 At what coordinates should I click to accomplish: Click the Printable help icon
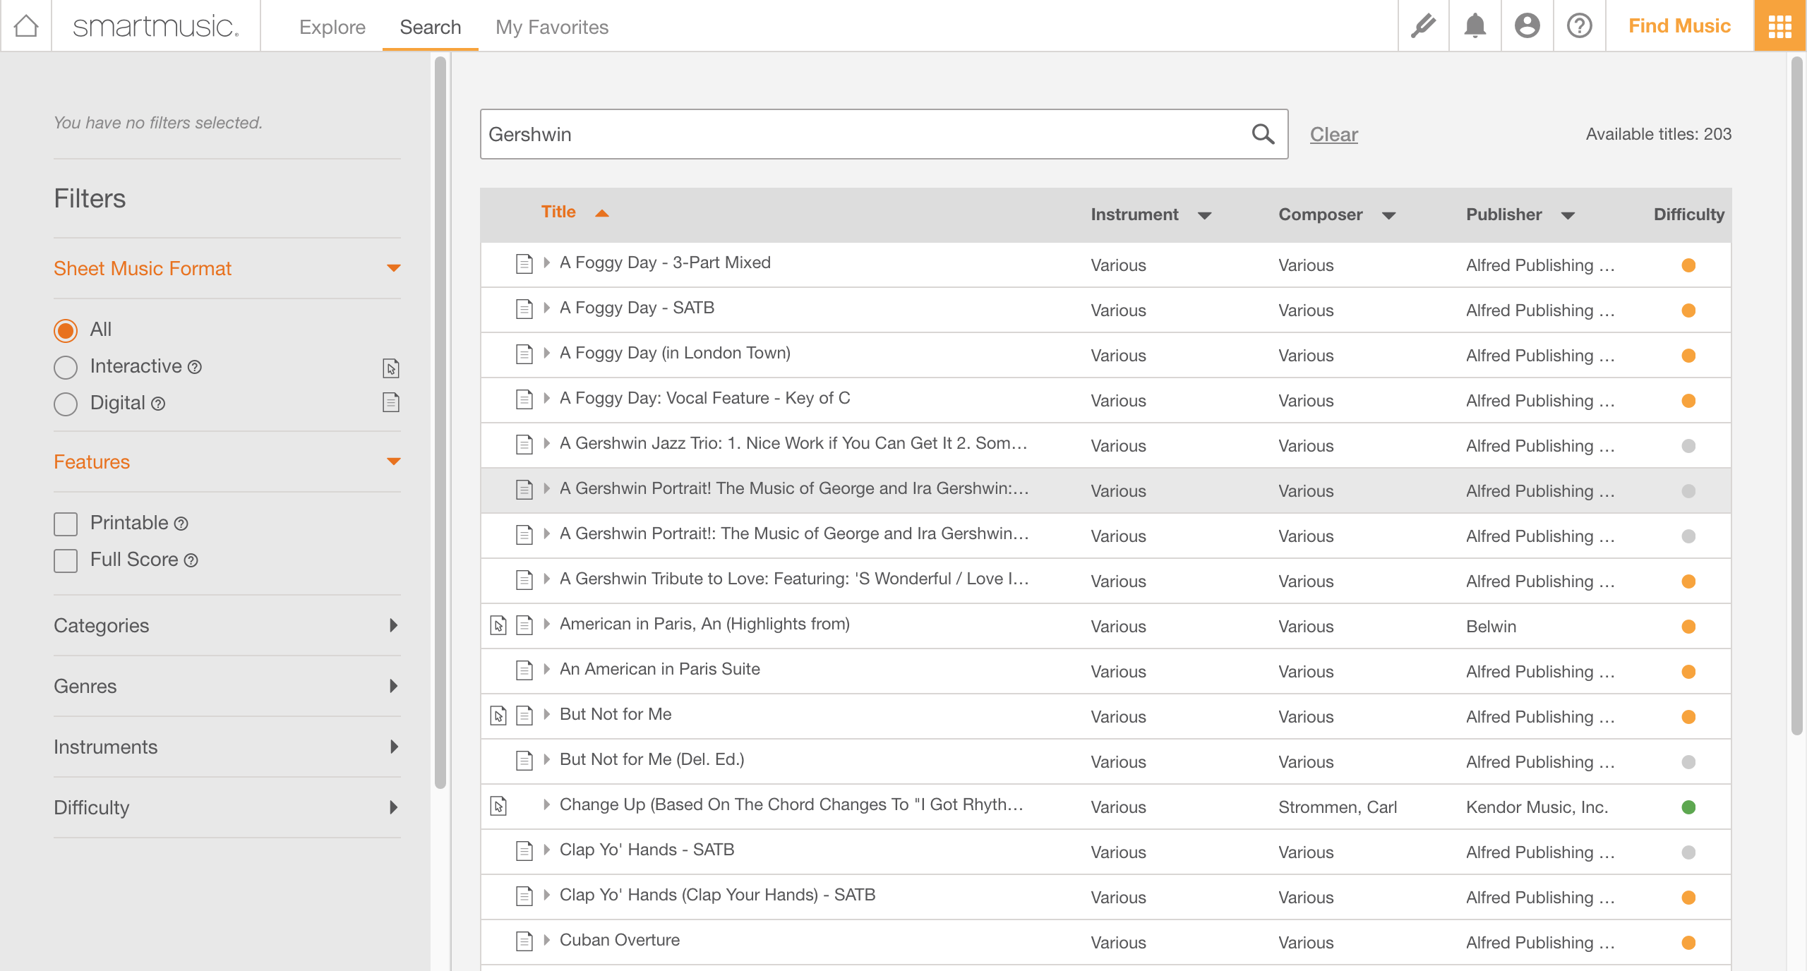click(181, 524)
